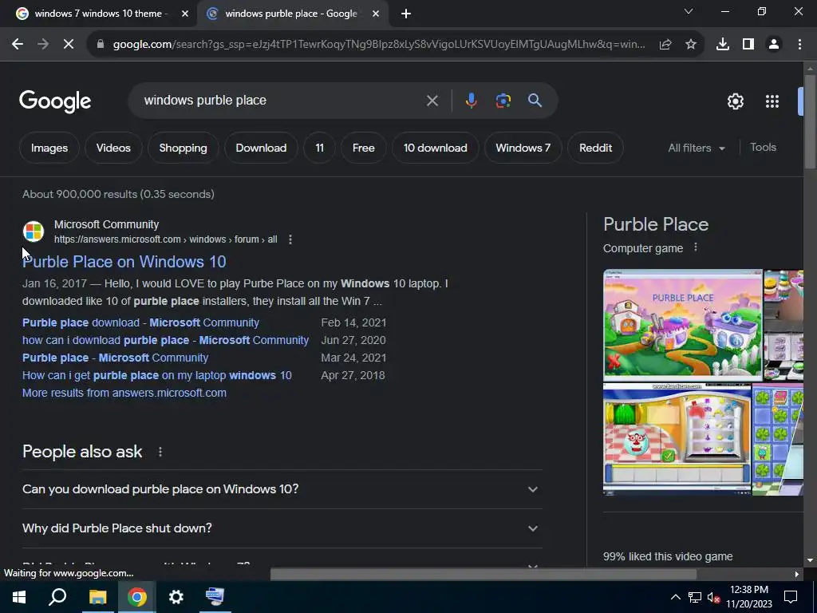Go back to the previous page
817x613 pixels.
click(18, 45)
